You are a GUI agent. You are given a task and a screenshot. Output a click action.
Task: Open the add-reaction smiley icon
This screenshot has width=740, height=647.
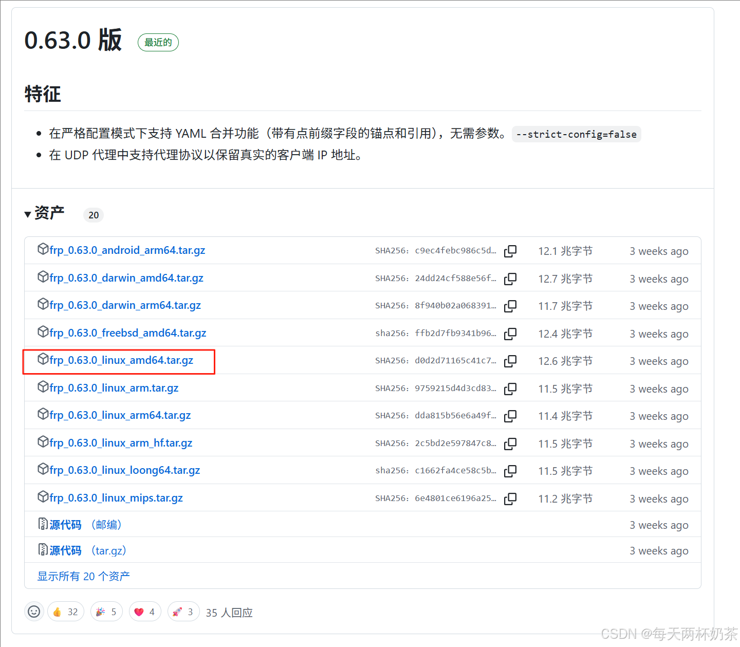tap(34, 612)
